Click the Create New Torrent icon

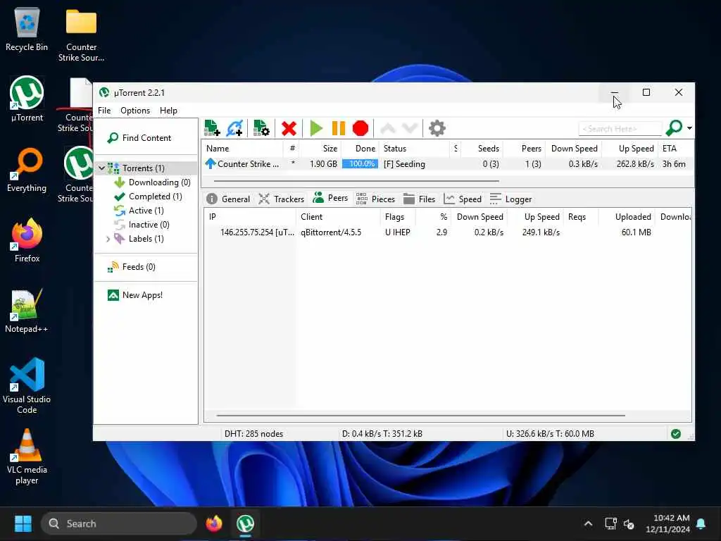point(261,128)
